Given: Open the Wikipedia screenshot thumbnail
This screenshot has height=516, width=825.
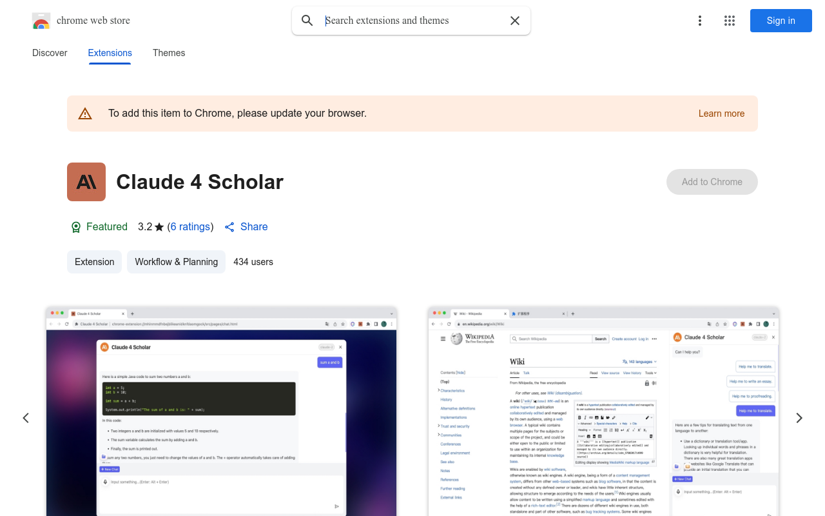Looking at the screenshot, I should pos(603,412).
